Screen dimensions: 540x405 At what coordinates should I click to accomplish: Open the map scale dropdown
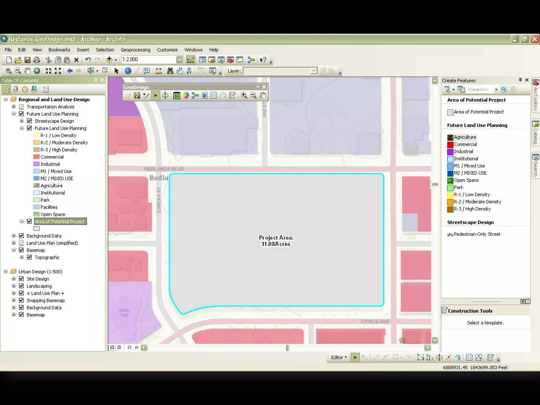click(x=179, y=60)
